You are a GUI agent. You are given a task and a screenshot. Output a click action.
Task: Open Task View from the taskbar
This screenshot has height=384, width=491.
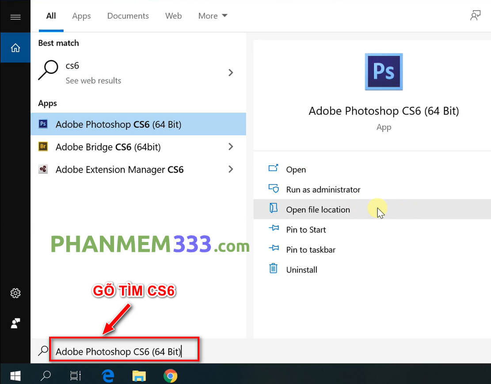coord(76,376)
